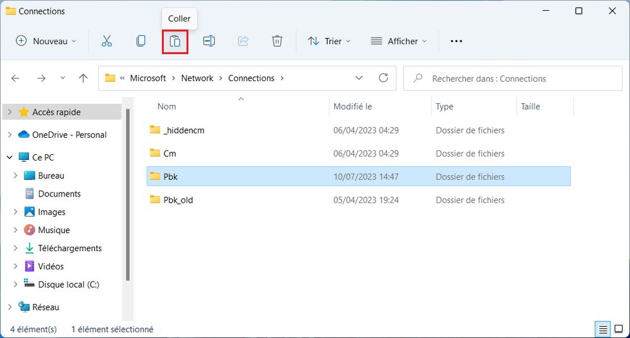
Task: Expand the Téléchargements node
Action: [15, 248]
